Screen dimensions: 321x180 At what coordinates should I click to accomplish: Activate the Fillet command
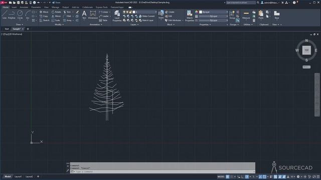67,16
